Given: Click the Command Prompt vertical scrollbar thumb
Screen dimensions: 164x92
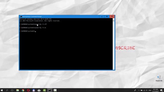Looking at the screenshot, I should tap(114, 21).
